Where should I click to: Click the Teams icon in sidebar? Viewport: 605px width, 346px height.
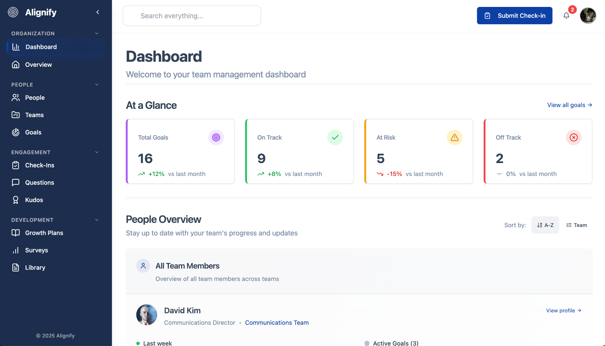coord(16,115)
